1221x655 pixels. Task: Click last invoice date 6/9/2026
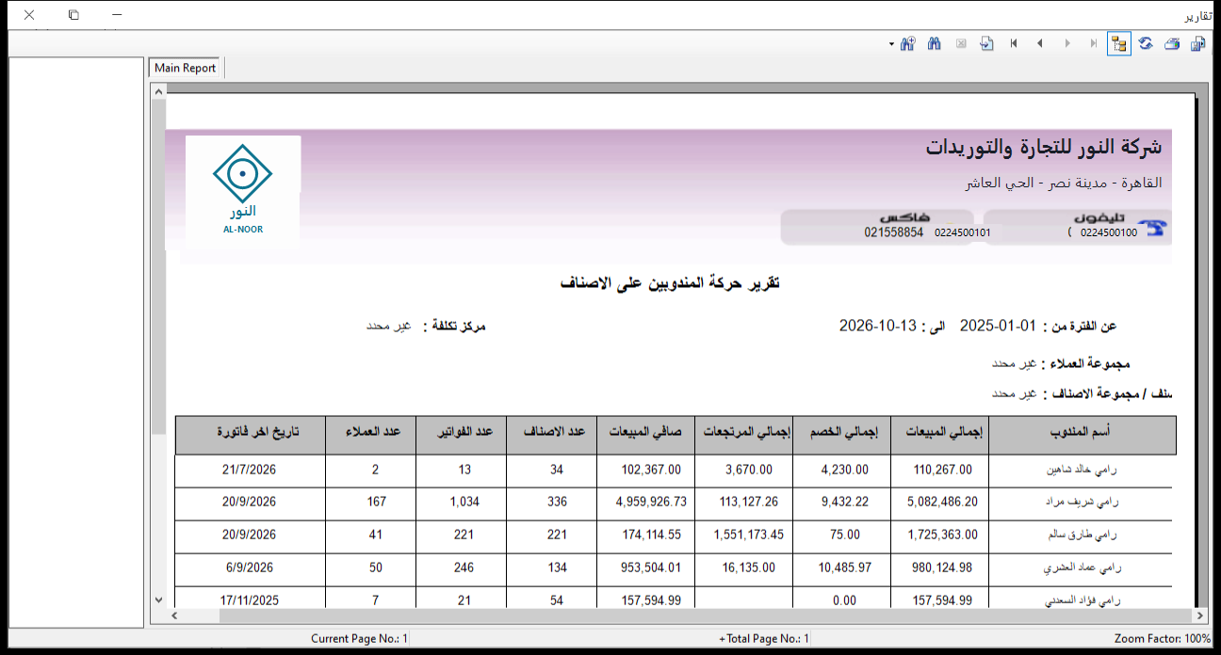pos(249,567)
